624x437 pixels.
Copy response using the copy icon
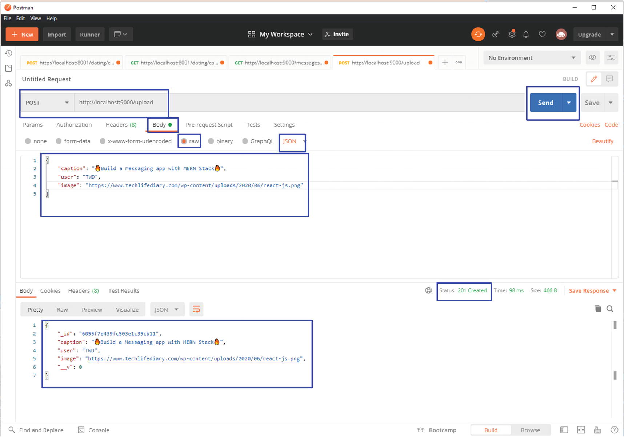(597, 309)
